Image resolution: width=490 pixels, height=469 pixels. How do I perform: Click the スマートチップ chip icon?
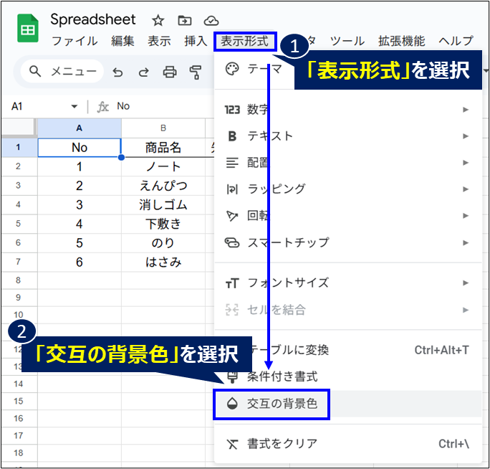point(232,242)
